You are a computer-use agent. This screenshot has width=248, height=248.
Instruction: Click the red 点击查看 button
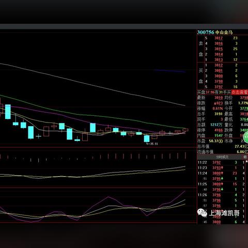click(239, 92)
